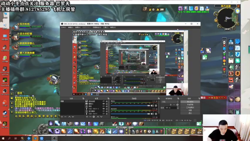Toggle lock on 文本 (GDI+) 2 source
250x141 pixels.
pyautogui.click(x=107, y=109)
